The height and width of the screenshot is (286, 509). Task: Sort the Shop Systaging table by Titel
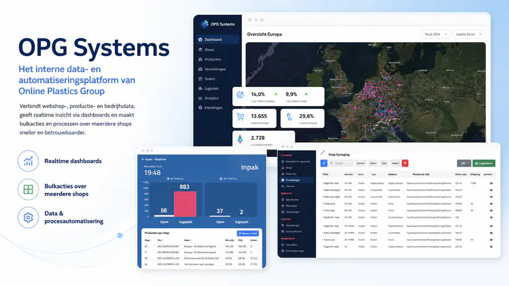326,174
